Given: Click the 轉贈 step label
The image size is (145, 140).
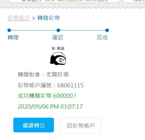Looking at the screenshot, I should click(x=13, y=37).
